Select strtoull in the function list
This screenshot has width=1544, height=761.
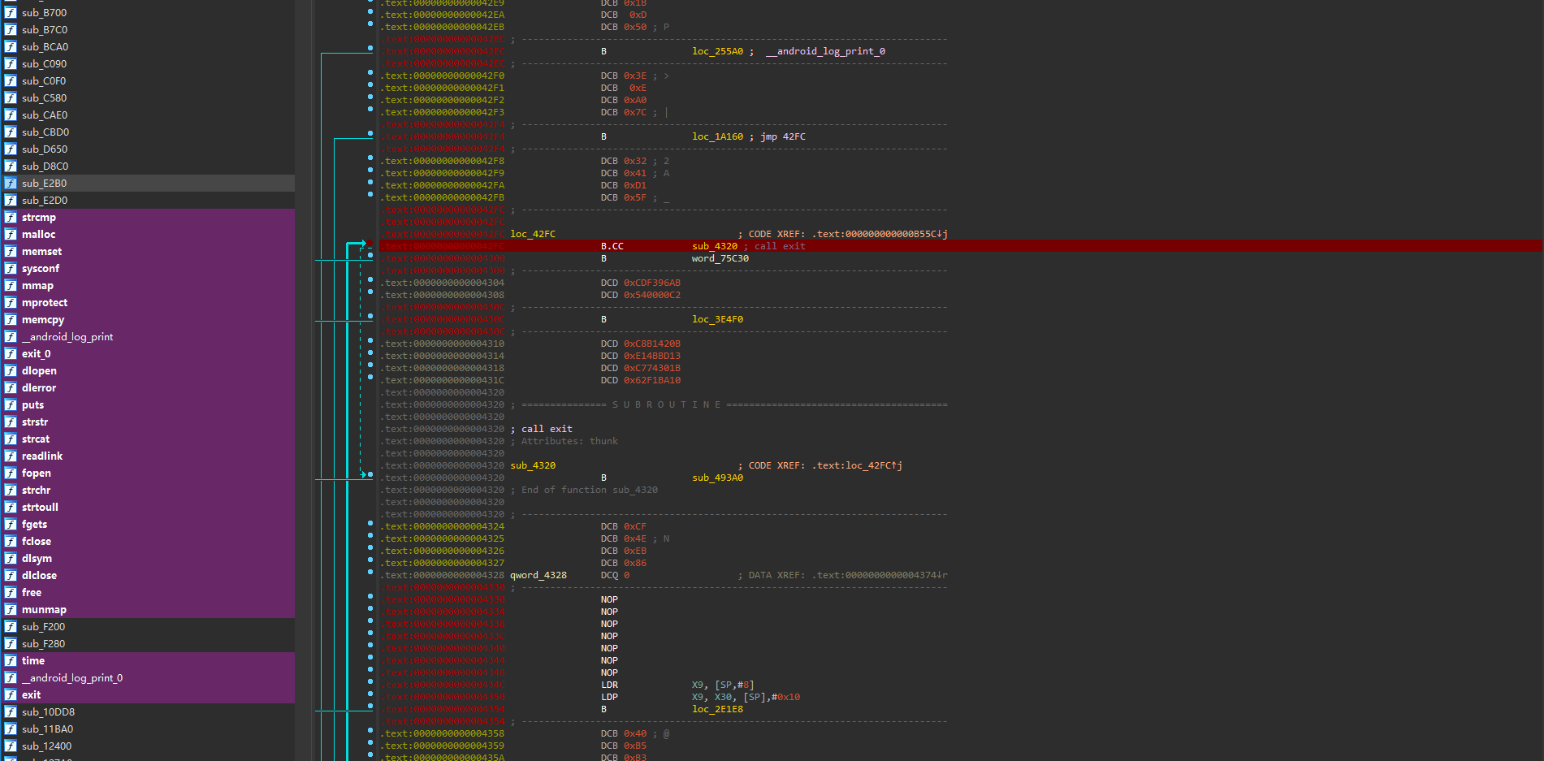(40, 507)
